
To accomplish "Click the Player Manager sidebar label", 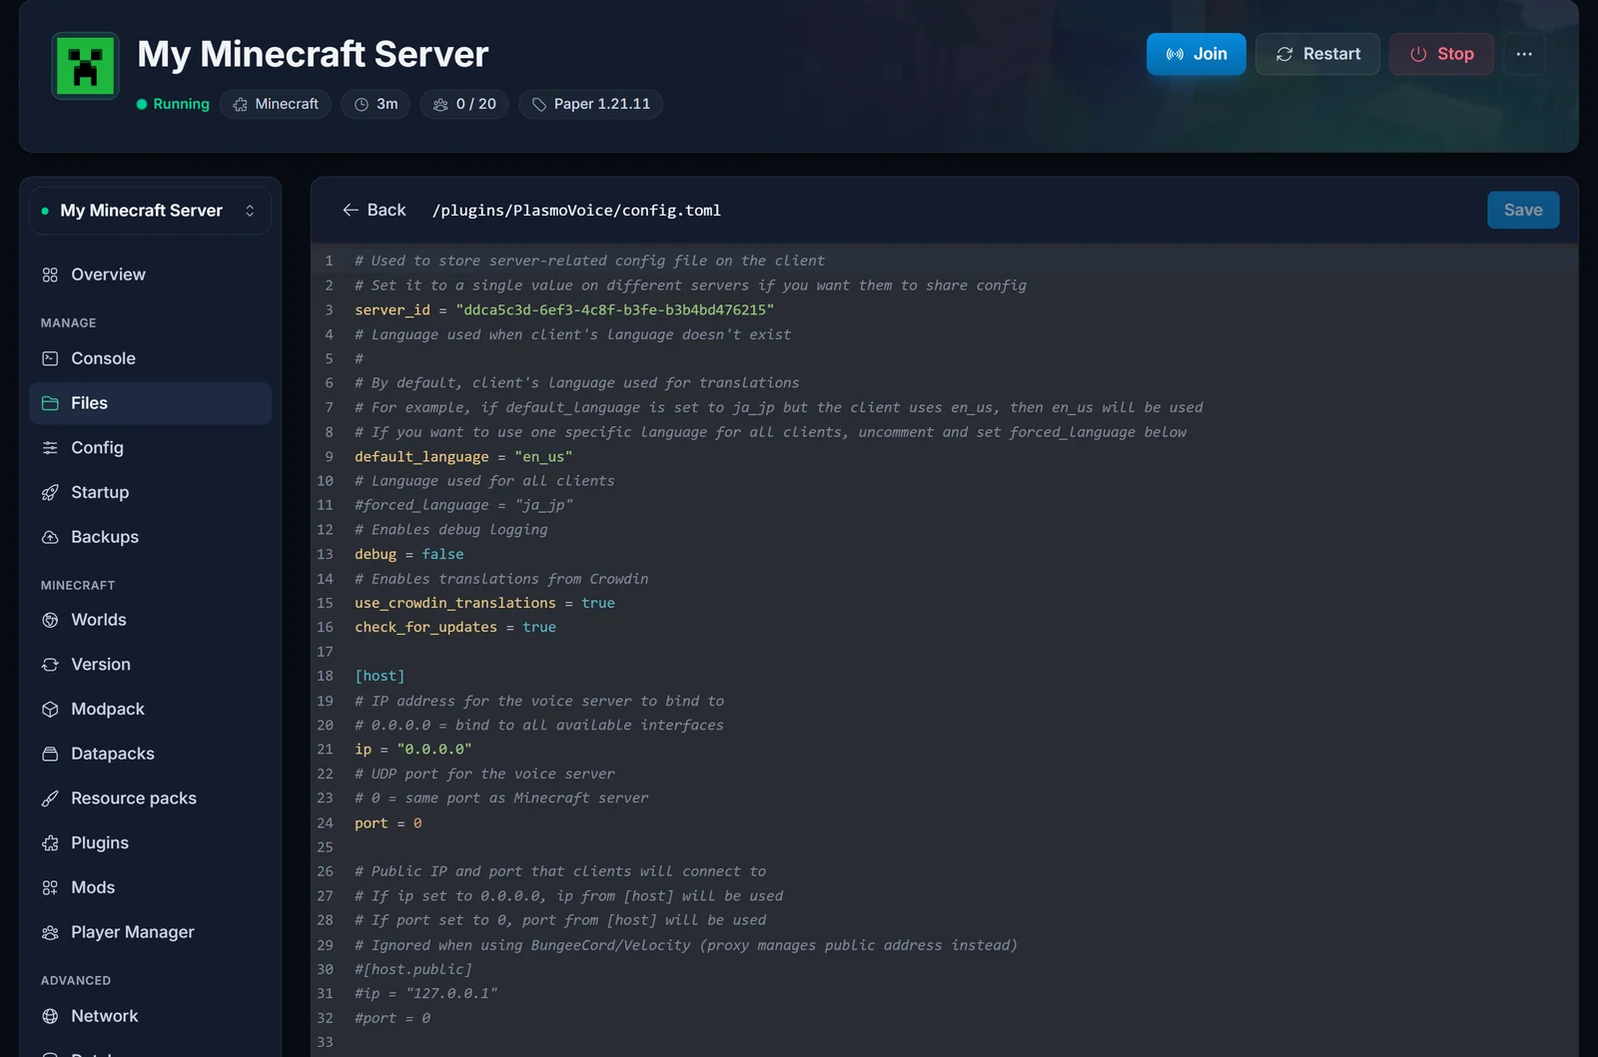I will click(133, 932).
